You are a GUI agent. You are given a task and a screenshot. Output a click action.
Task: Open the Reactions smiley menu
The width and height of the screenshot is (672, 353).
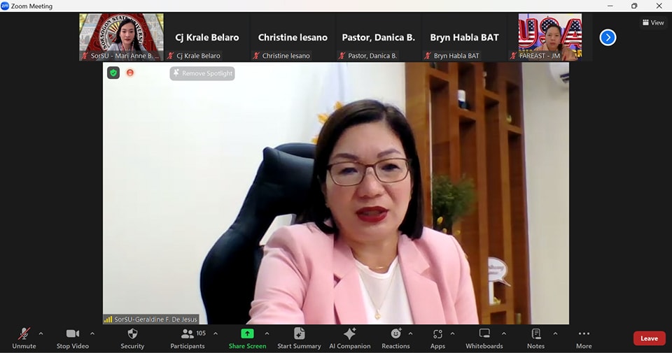click(395, 334)
